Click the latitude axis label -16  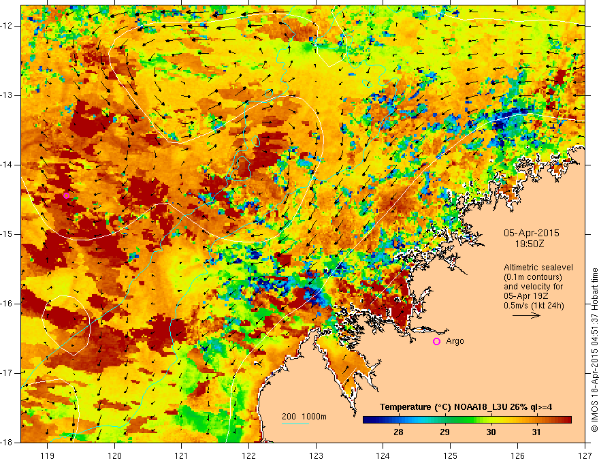[x=7, y=304]
